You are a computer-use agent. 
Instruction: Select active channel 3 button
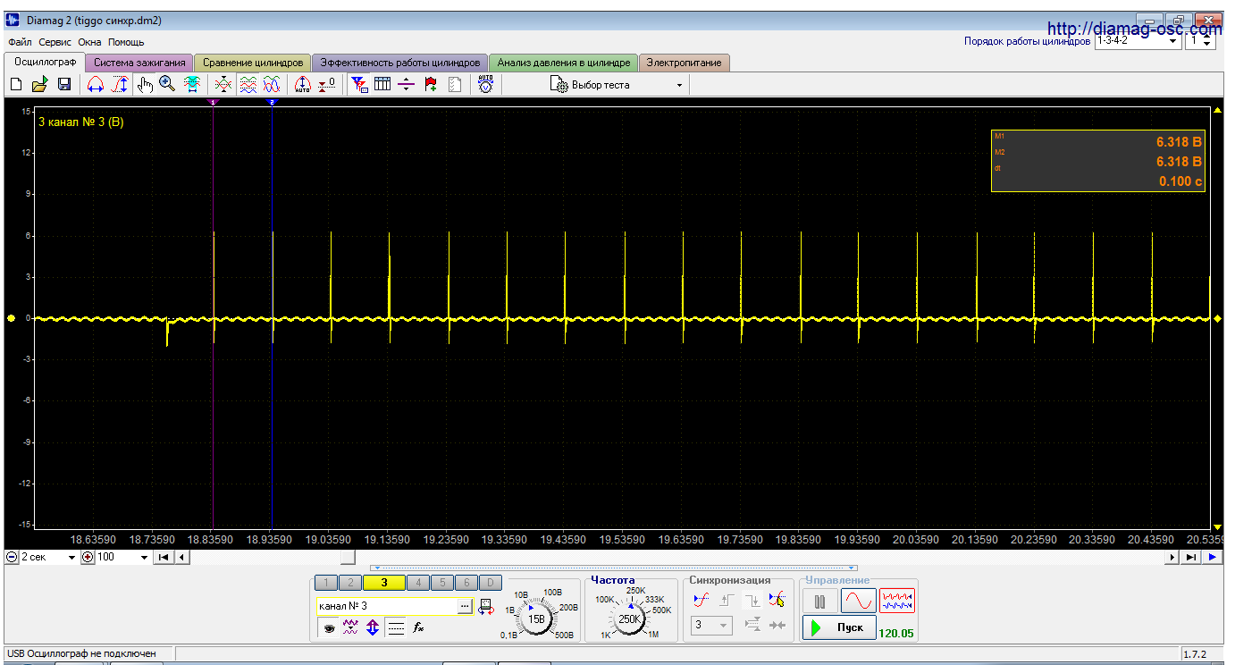[x=383, y=583]
